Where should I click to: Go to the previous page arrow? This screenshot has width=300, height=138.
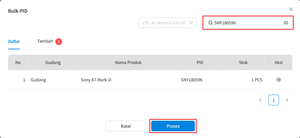[x=260, y=100]
